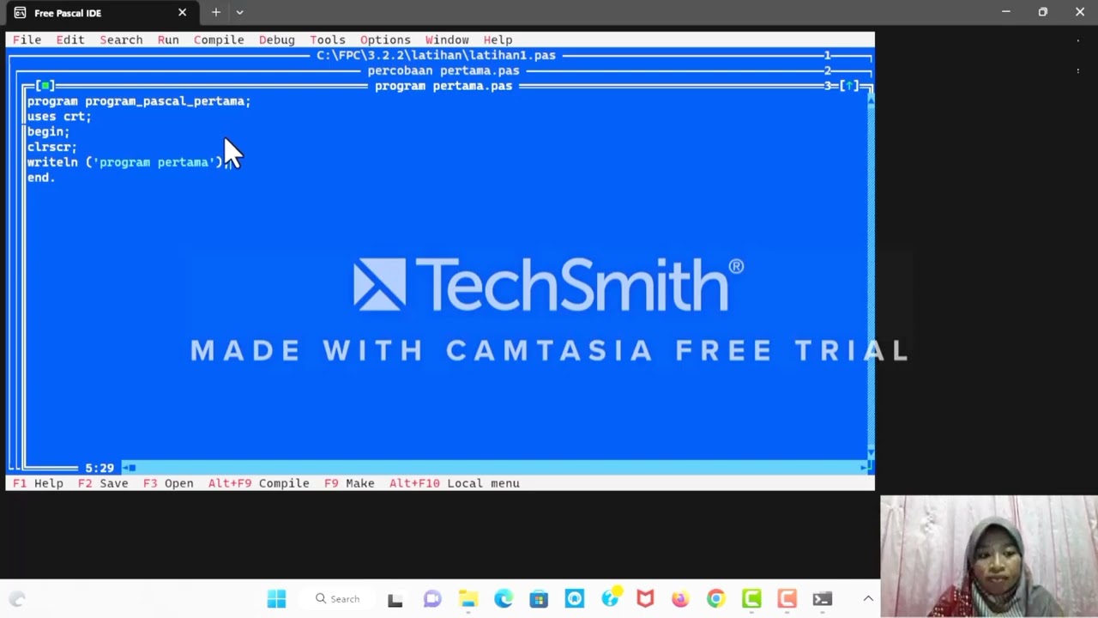Screen dimensions: 1098x618
Task: Close editor window via green square icon
Action: click(45, 86)
